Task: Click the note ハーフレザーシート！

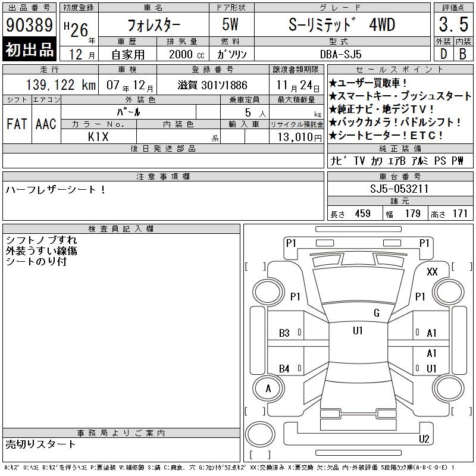Action: (56, 190)
